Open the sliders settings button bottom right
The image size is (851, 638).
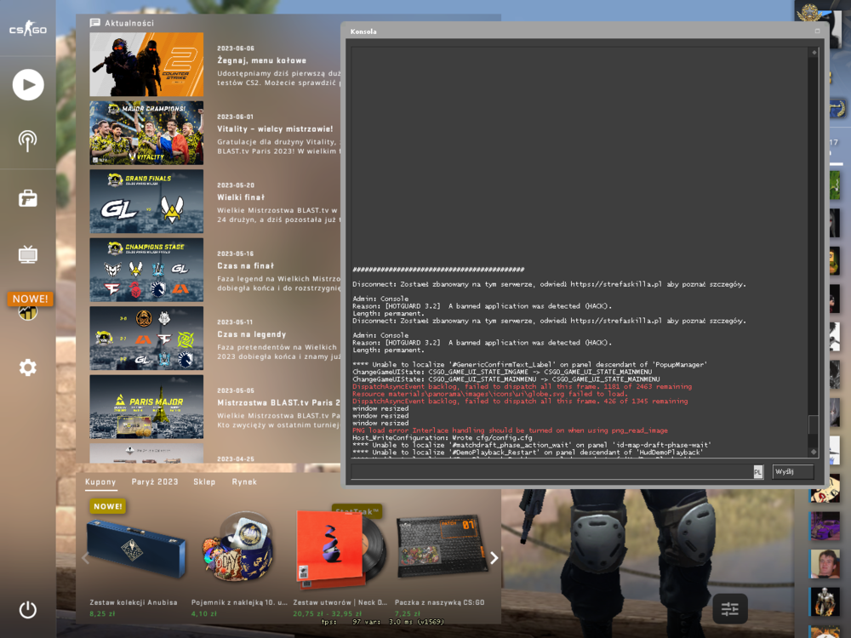pos(730,609)
